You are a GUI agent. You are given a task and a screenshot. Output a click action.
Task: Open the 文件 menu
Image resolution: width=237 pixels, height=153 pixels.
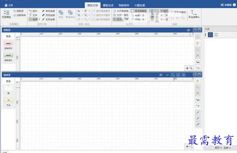point(8,5)
